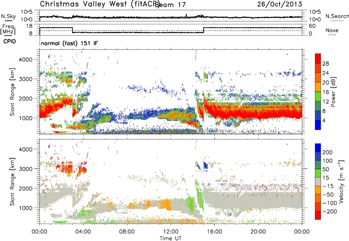Click the '-50' velocity scale value
The image size is (349, 241).
click(328, 194)
